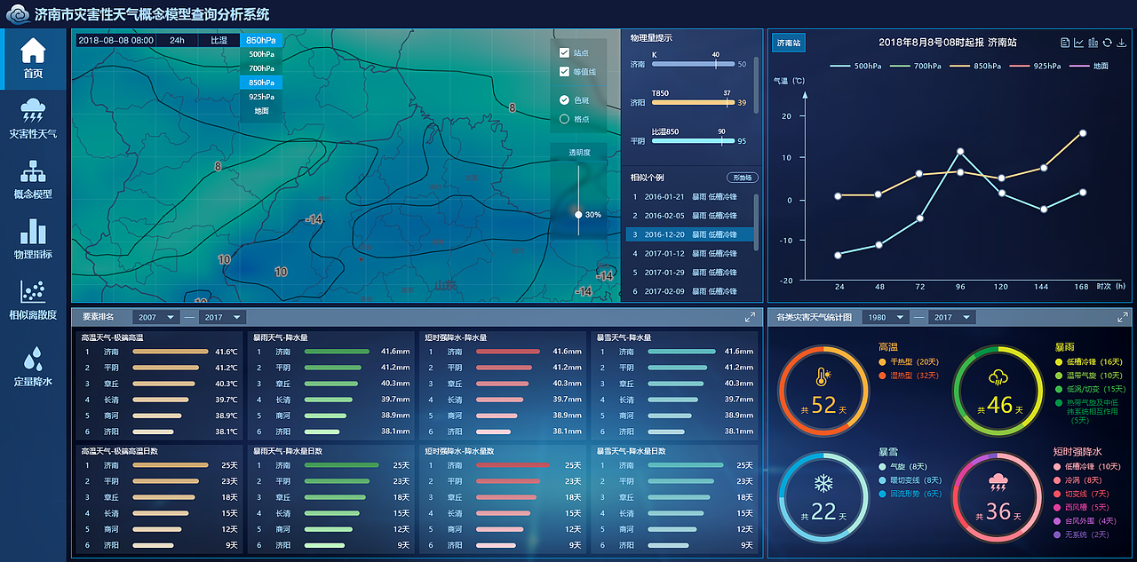The height and width of the screenshot is (562, 1137).
Task: Click the T850 slider for 济阳
Action: [x=693, y=102]
